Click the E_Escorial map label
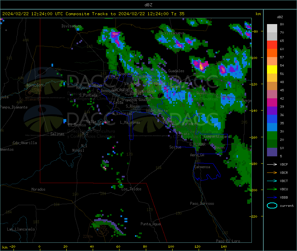Image resolution: width=297 pixels, height=251 pixels. coord(122,113)
